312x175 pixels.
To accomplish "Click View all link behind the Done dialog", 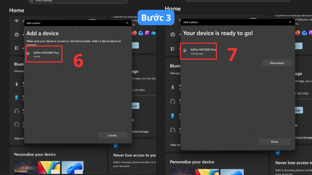I will pyautogui.click(x=175, y=145).
